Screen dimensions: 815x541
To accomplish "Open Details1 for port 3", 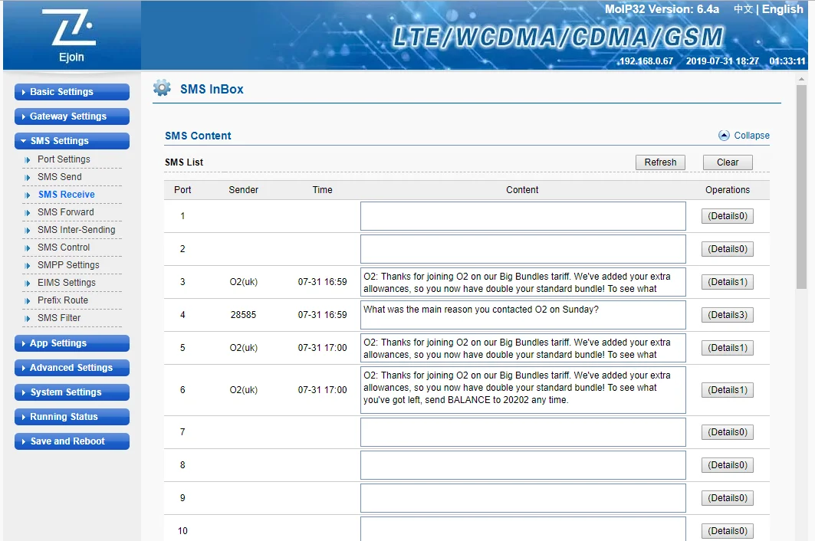I will [727, 282].
